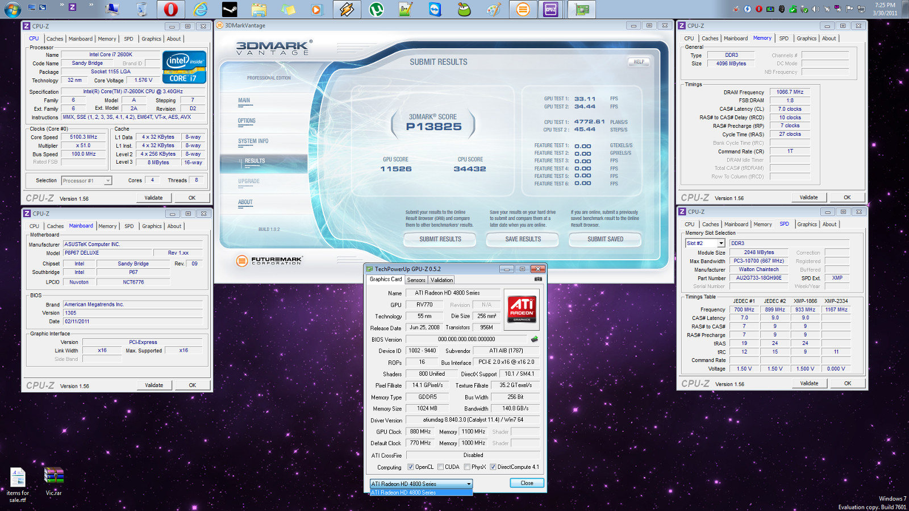Switch to CPU-Z purple taskbar icon

[551, 9]
